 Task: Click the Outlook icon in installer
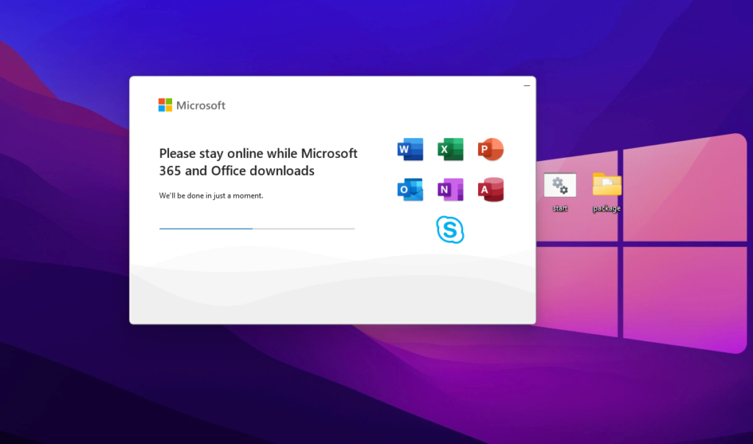pyautogui.click(x=410, y=190)
